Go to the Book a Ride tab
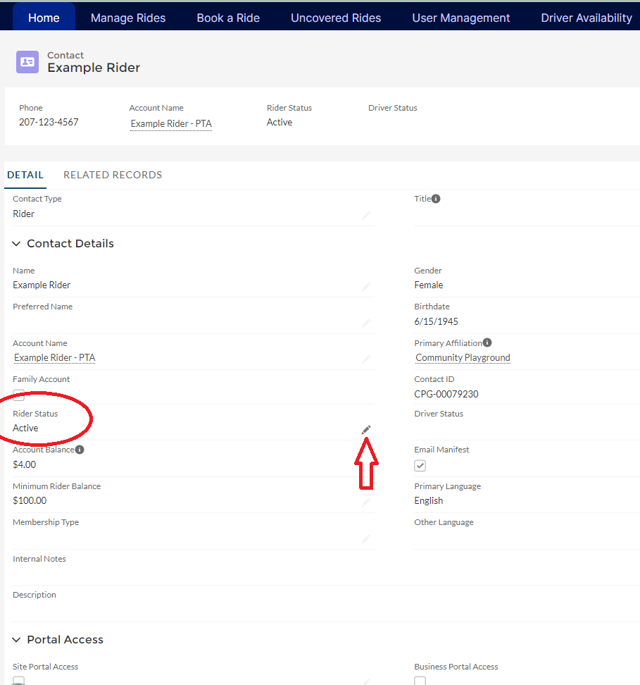The height and width of the screenshot is (685, 640). click(x=228, y=18)
